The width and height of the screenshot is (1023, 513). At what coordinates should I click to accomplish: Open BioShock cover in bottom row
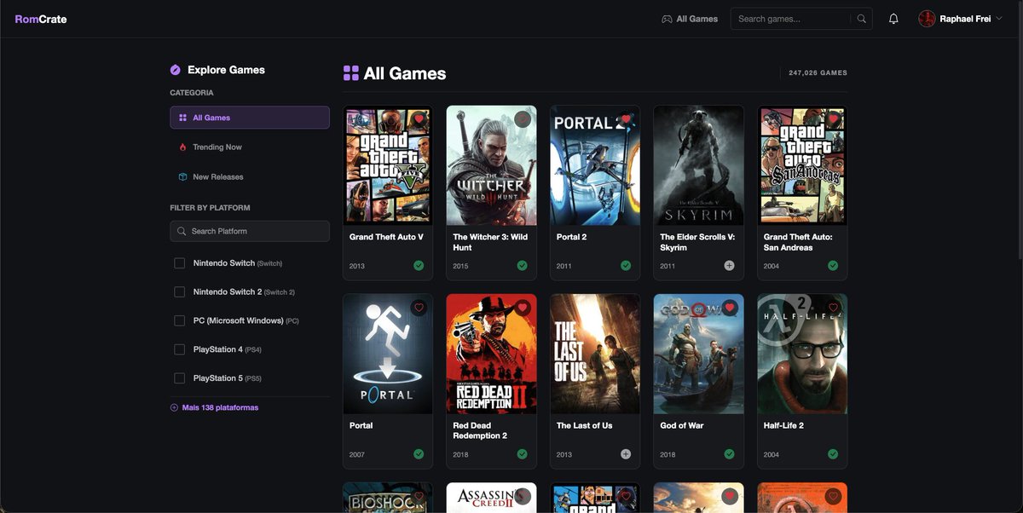[388, 498]
